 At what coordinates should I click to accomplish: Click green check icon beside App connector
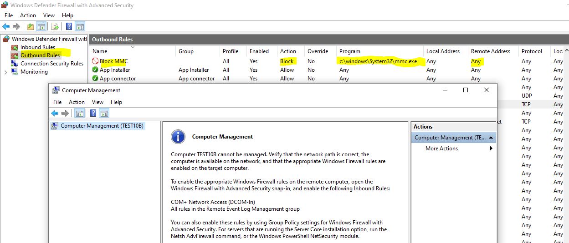(95, 79)
